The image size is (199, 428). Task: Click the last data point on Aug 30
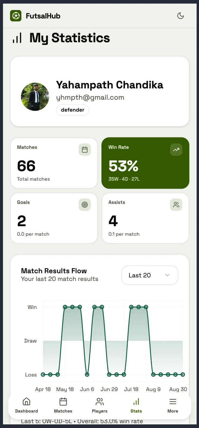pyautogui.click(x=183, y=374)
